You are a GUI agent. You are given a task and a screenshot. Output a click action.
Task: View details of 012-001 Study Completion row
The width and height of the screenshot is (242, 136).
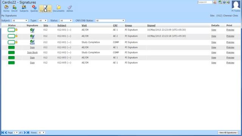(214, 42)
